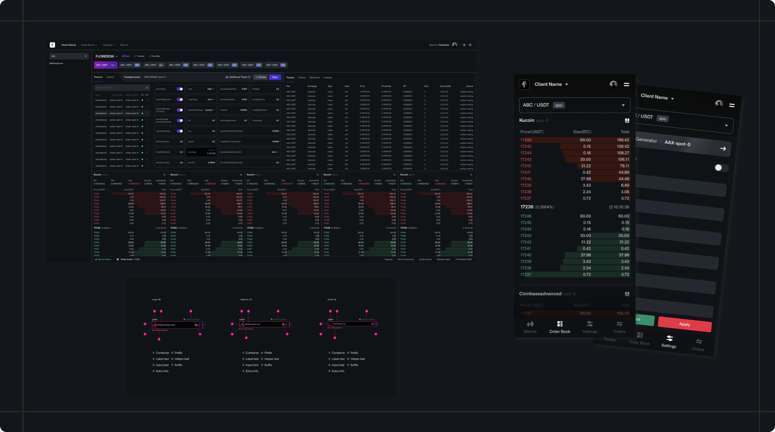This screenshot has height=432, width=775.
Task: Click the magnifier icon in the ABh search box
Action: (86, 56)
